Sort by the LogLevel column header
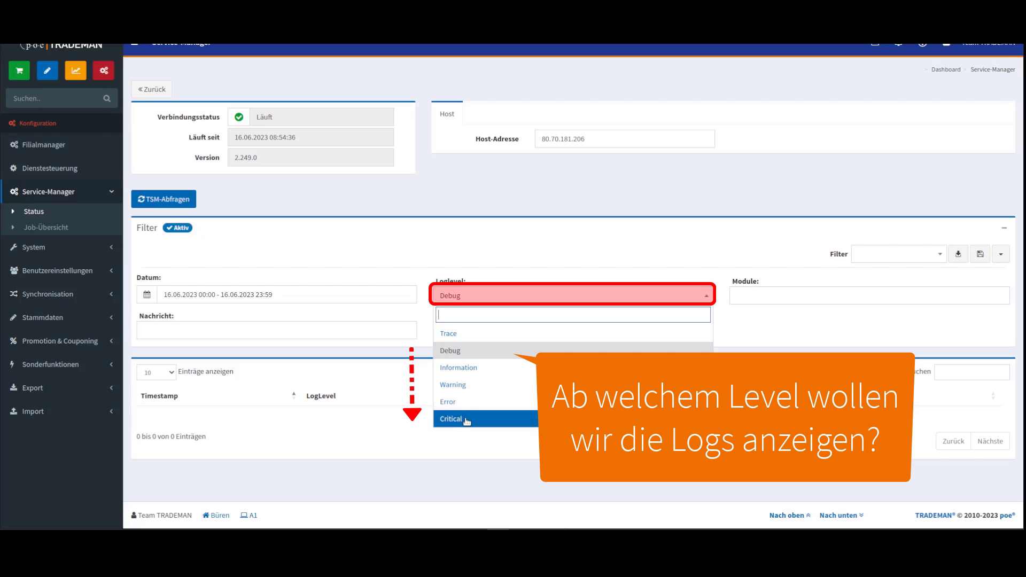1026x577 pixels. pos(321,396)
